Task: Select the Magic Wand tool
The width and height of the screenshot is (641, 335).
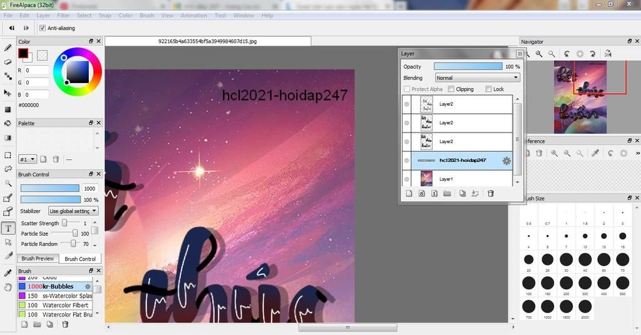Action: (8, 183)
